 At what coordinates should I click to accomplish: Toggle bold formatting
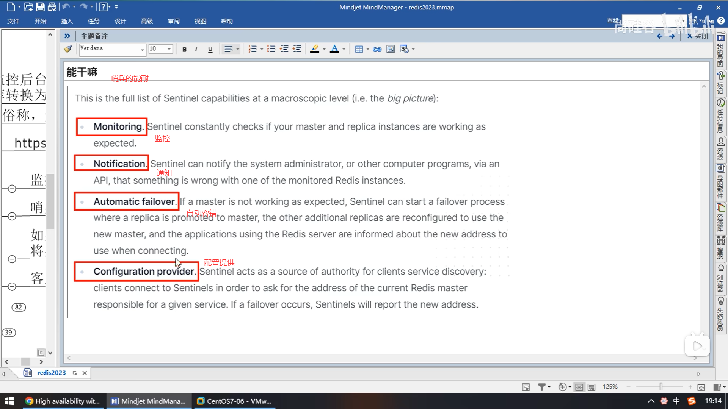tap(184, 49)
